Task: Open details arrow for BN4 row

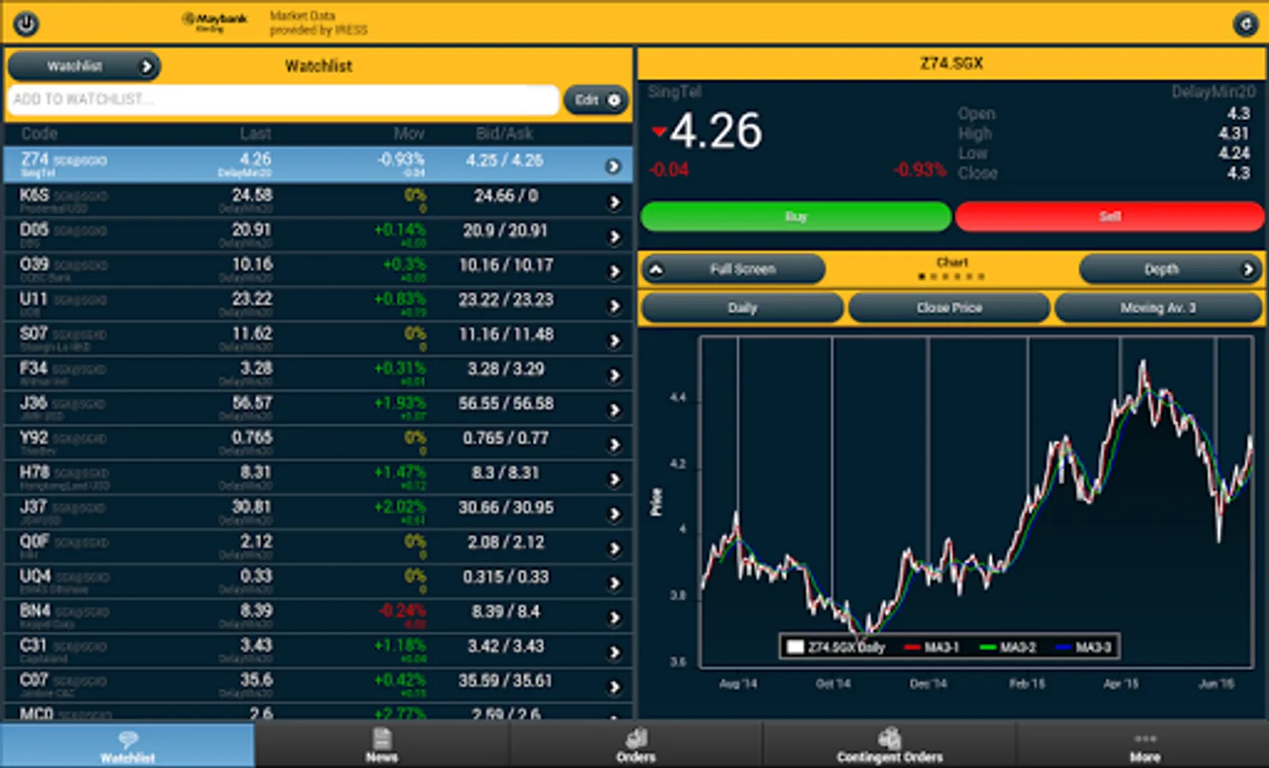Action: pyautogui.click(x=613, y=617)
